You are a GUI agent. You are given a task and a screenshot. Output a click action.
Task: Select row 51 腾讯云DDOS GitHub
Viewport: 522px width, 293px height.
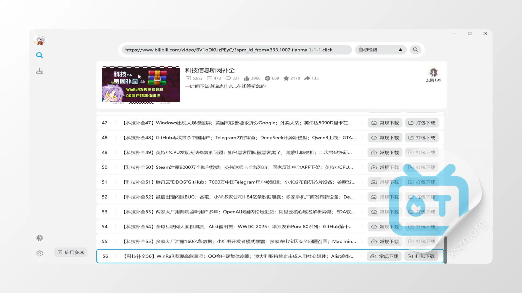tap(270, 182)
